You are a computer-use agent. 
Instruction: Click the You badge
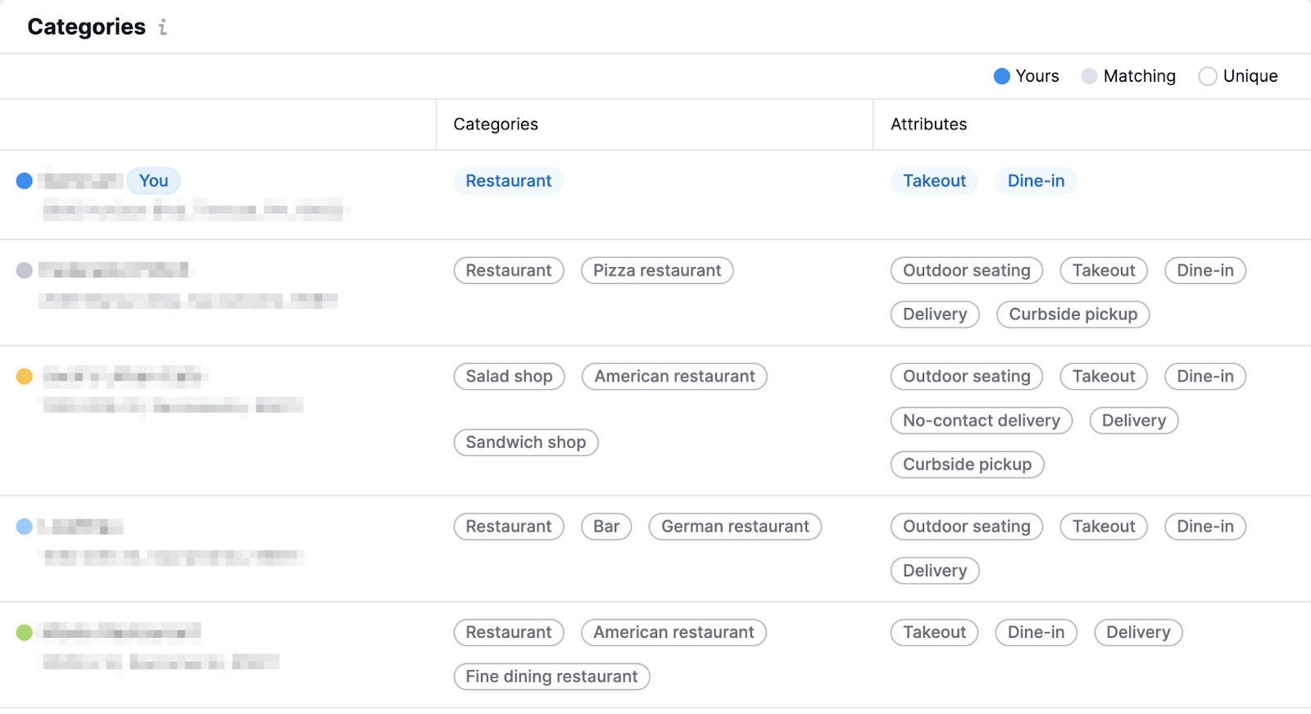tap(153, 181)
